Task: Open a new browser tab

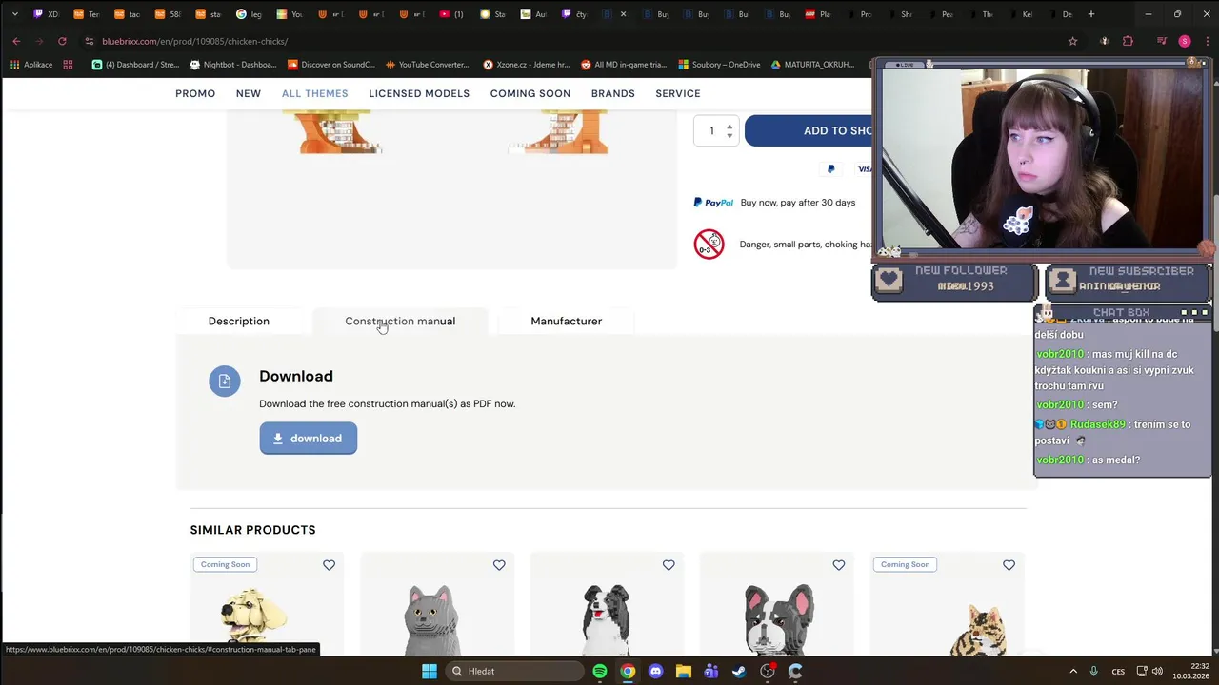Action: coord(1091,14)
